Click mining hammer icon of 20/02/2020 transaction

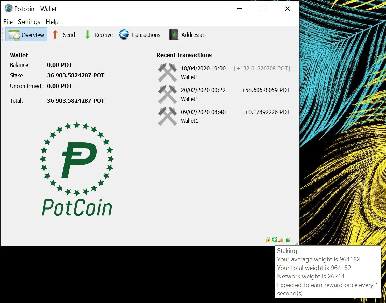tap(167, 95)
